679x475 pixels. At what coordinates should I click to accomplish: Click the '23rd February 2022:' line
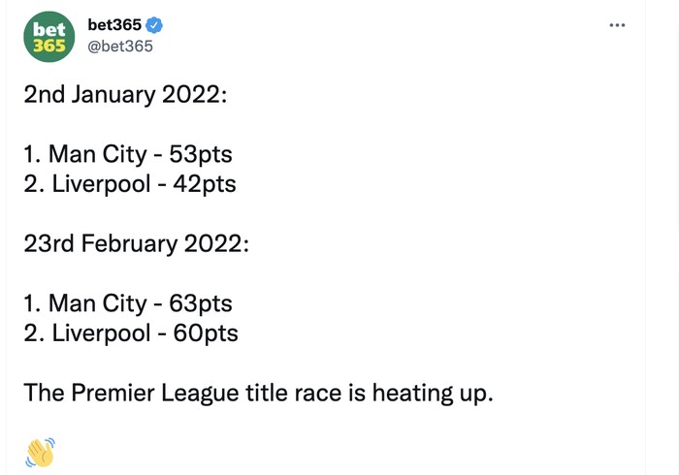(x=136, y=241)
